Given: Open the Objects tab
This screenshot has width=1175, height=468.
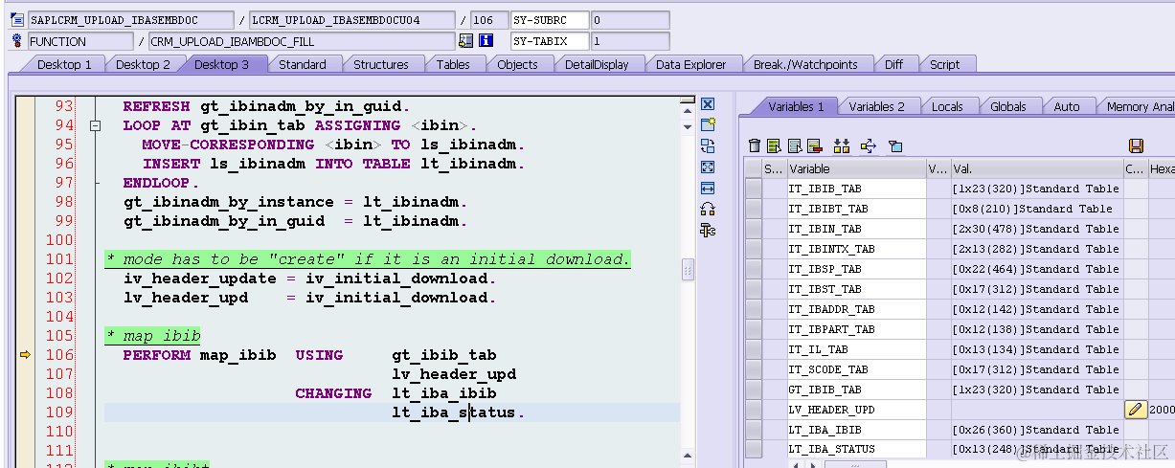Looking at the screenshot, I should point(517,64).
